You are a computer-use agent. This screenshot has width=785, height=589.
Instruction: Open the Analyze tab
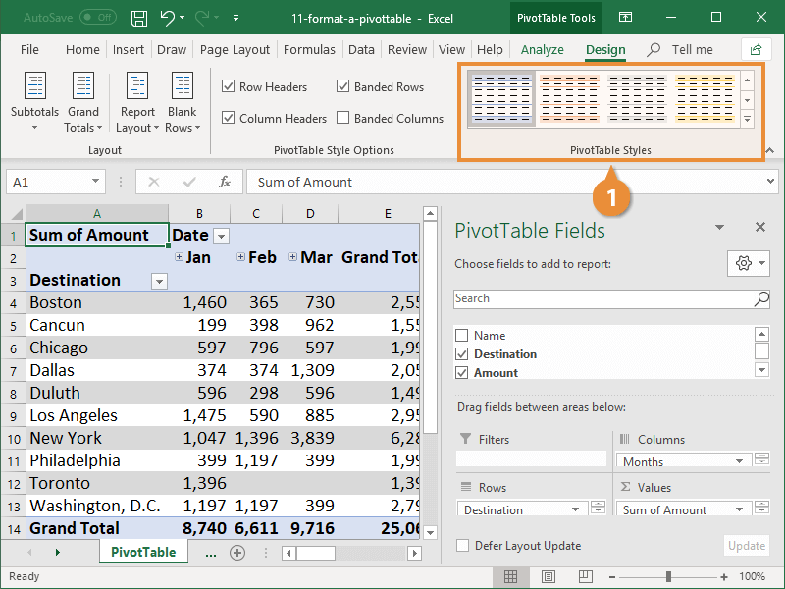click(543, 50)
